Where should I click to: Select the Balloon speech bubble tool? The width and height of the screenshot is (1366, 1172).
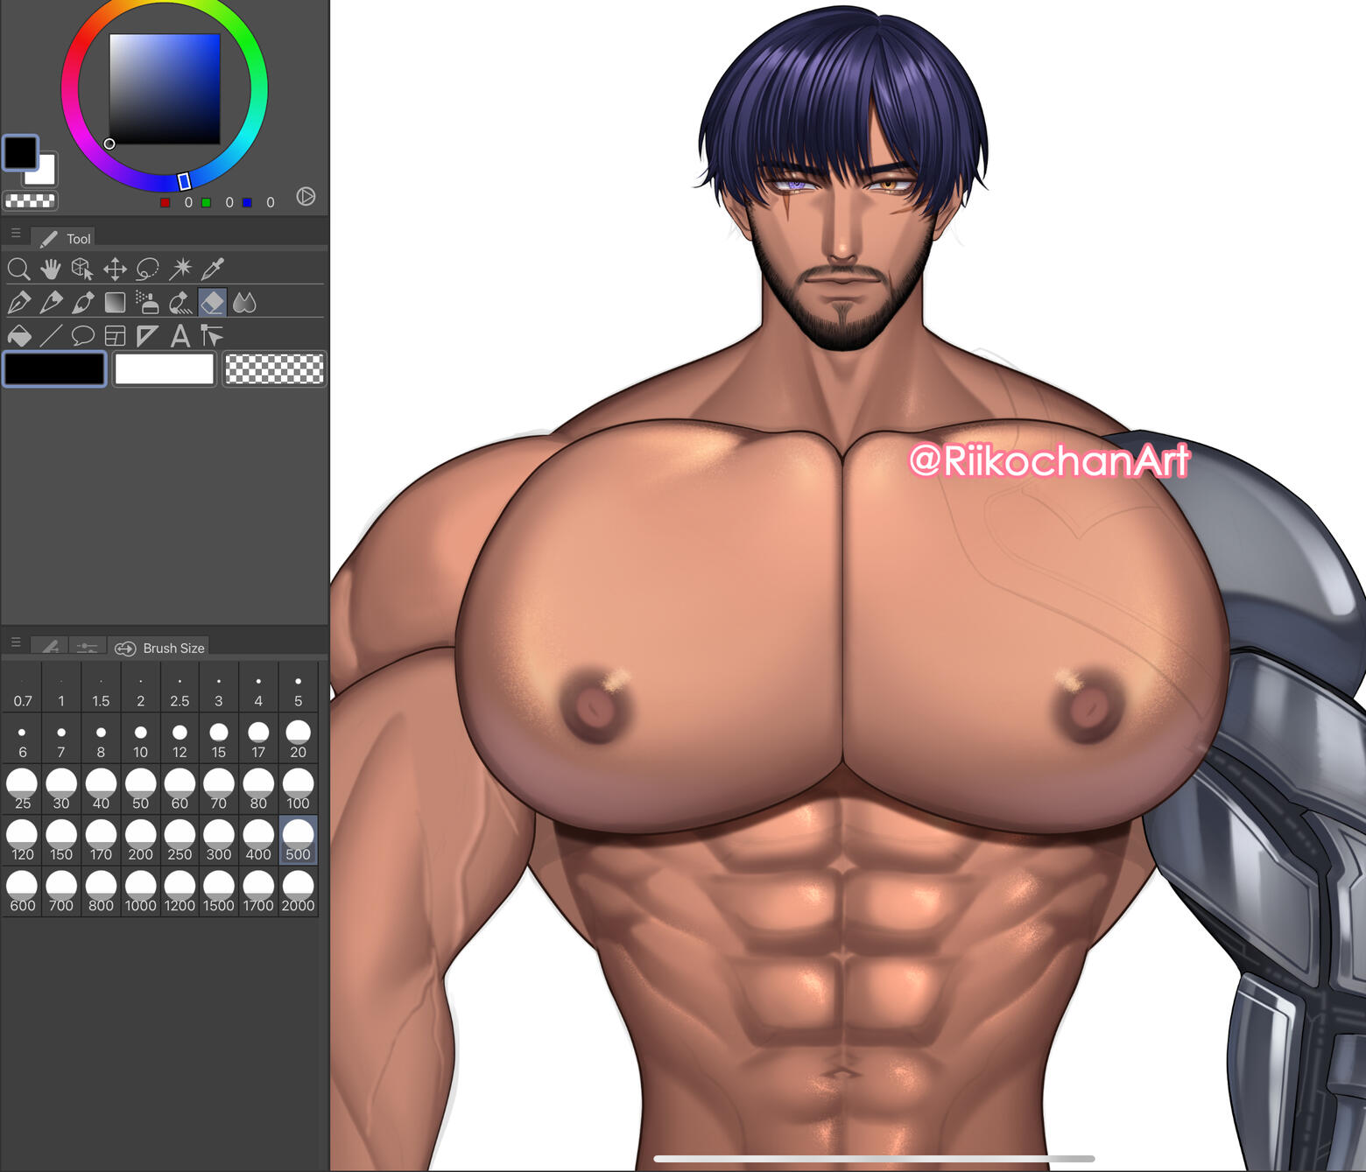(x=83, y=336)
